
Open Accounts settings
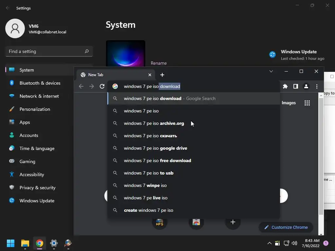pyautogui.click(x=40, y=135)
